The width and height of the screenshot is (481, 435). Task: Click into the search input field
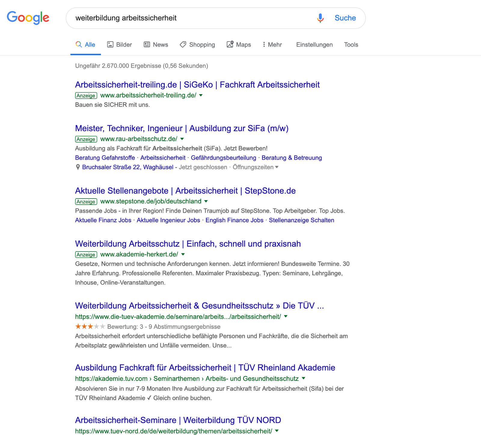click(192, 18)
